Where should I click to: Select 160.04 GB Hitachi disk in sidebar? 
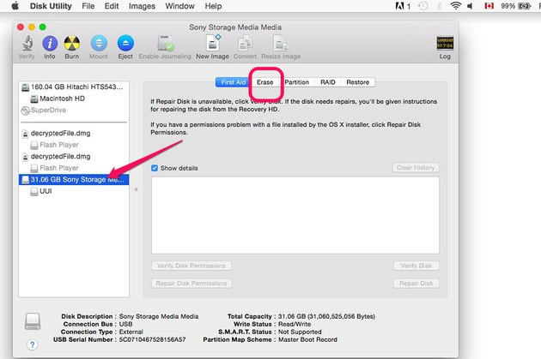point(77,87)
